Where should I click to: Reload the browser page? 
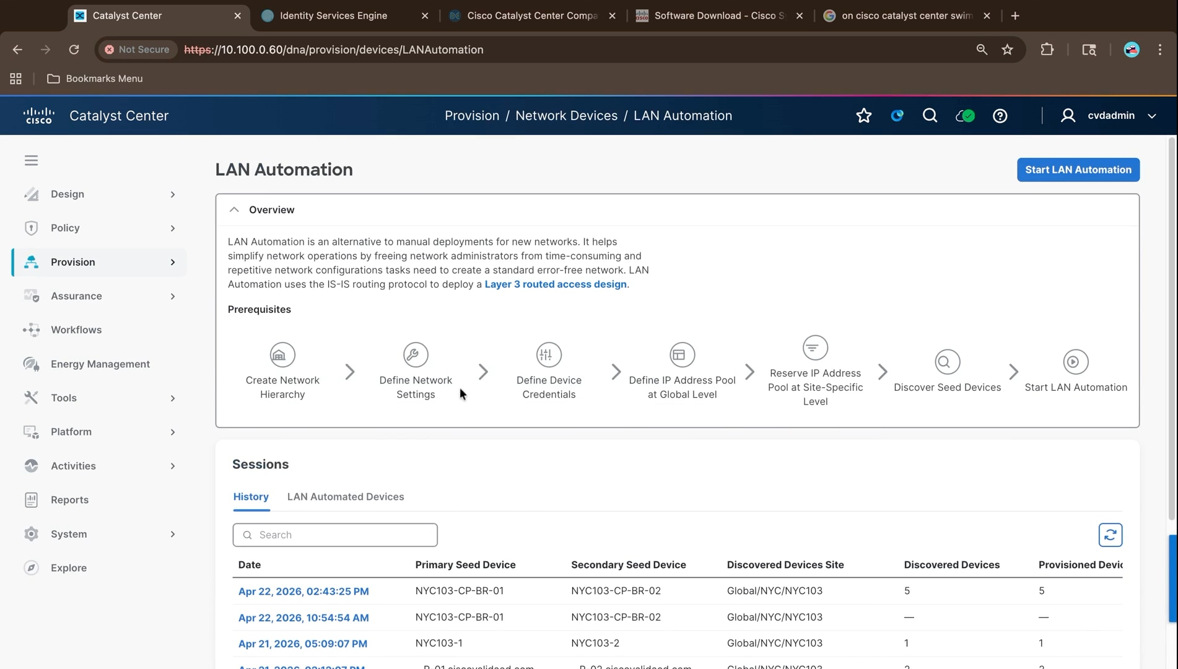pyautogui.click(x=74, y=50)
